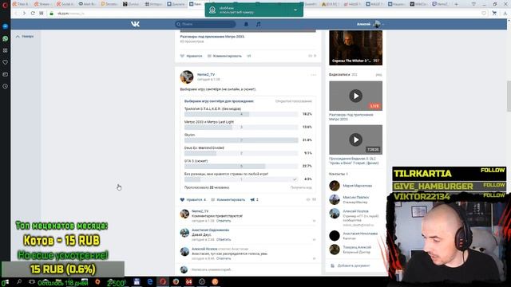This screenshot has width=511, height=287.
Task: Click 'Проголосовало 22 человека' voters text
Action: (207, 188)
